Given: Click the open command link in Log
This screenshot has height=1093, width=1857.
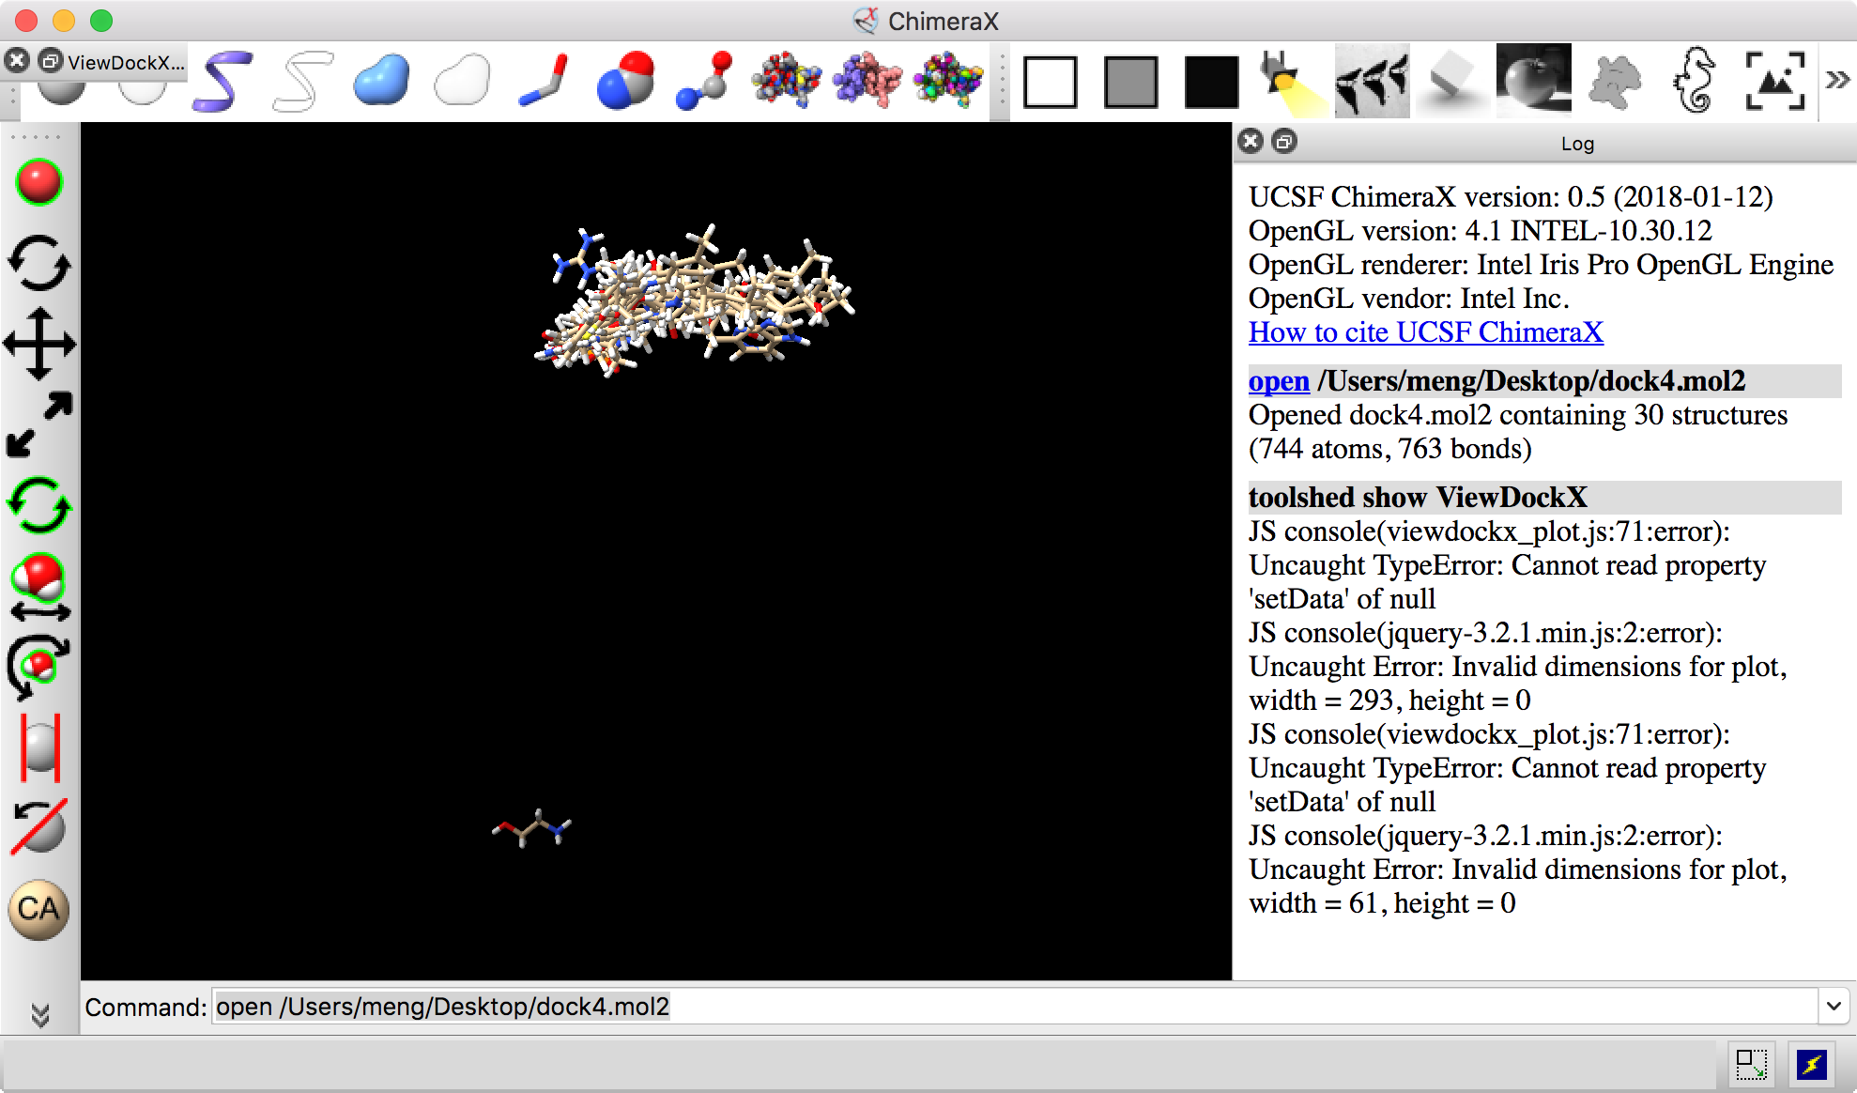Looking at the screenshot, I should [1278, 381].
